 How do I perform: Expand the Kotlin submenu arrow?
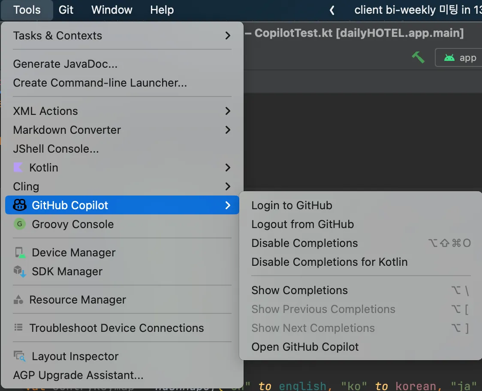227,168
